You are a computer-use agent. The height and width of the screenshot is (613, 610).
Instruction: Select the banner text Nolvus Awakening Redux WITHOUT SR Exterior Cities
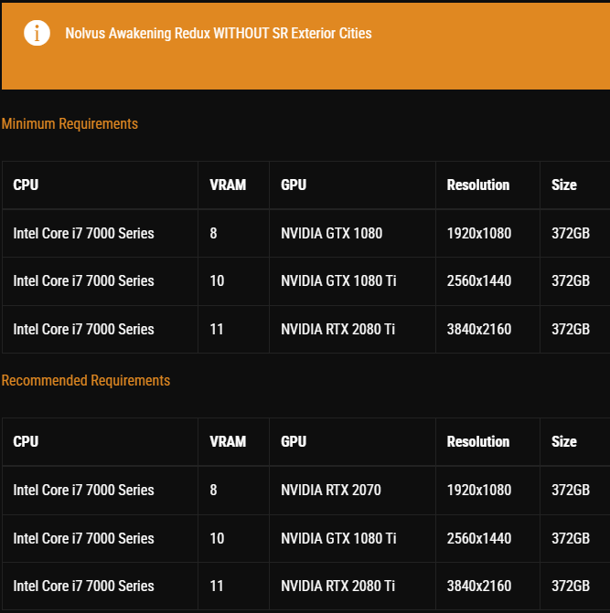(x=219, y=33)
